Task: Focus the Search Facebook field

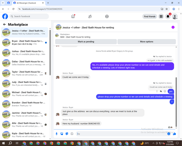Action: tap(29, 16)
